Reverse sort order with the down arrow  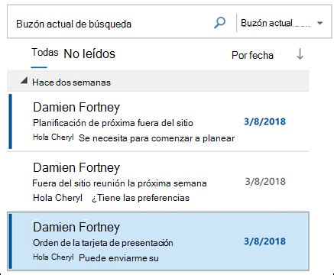300,54
